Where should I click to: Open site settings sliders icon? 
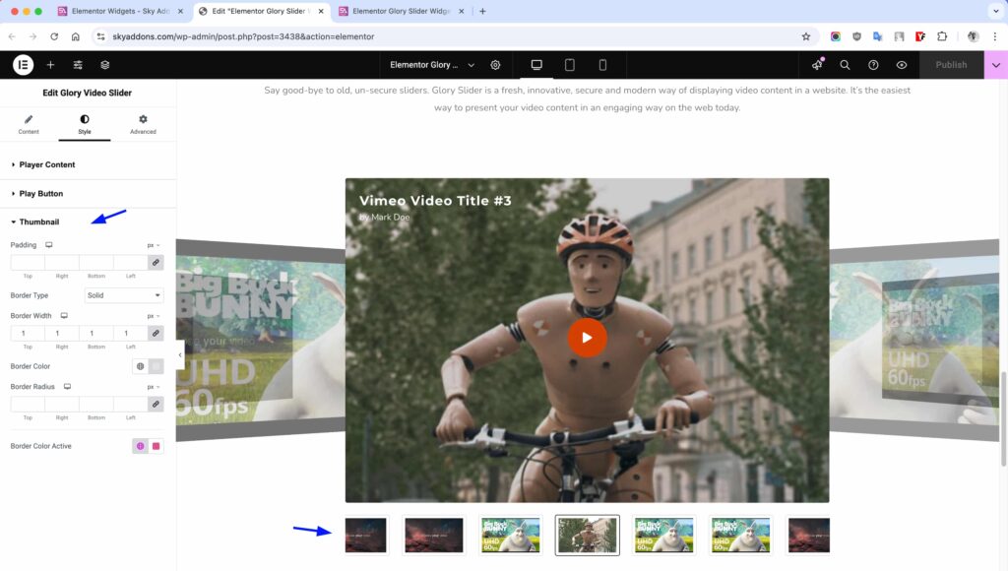(x=78, y=65)
